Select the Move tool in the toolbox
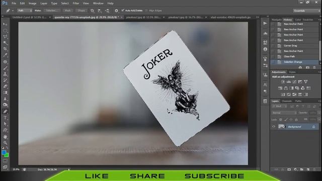322x181 pixels. pos(5,24)
